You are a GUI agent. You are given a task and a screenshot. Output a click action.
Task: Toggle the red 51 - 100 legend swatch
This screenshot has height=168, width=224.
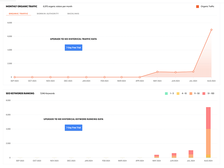204,93
